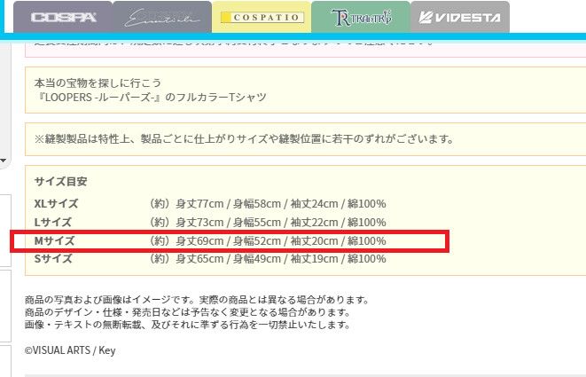Click the pink notice box at top
586x377 pixels.
pos(305,48)
